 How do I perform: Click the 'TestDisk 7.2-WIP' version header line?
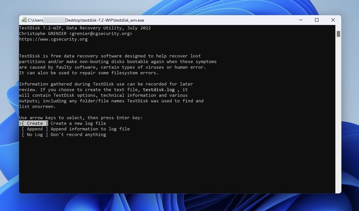tap(85, 28)
